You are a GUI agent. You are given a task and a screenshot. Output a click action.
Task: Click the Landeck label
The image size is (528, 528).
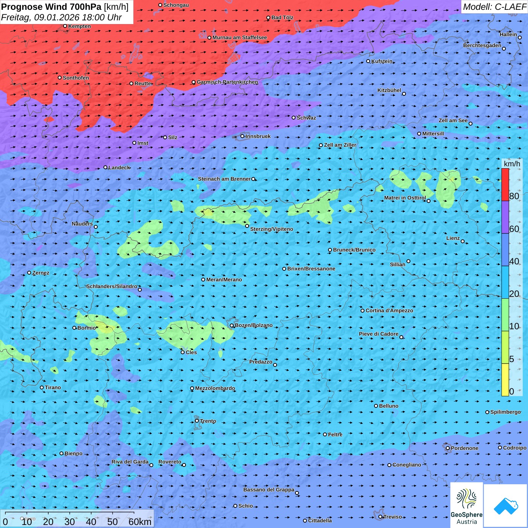point(119,167)
